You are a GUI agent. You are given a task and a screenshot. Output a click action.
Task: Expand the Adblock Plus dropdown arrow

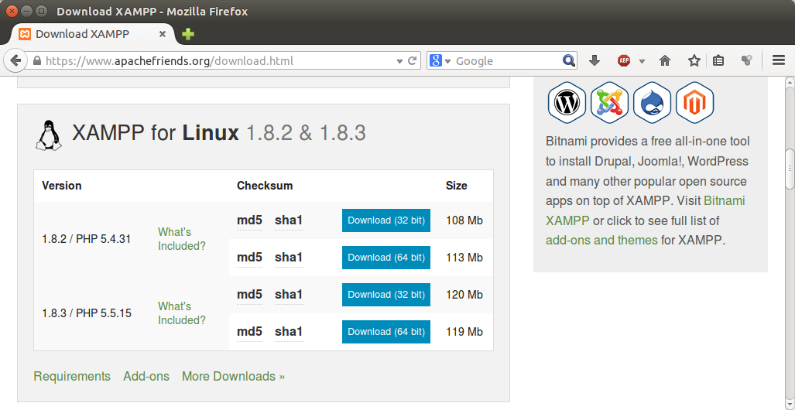(x=642, y=61)
